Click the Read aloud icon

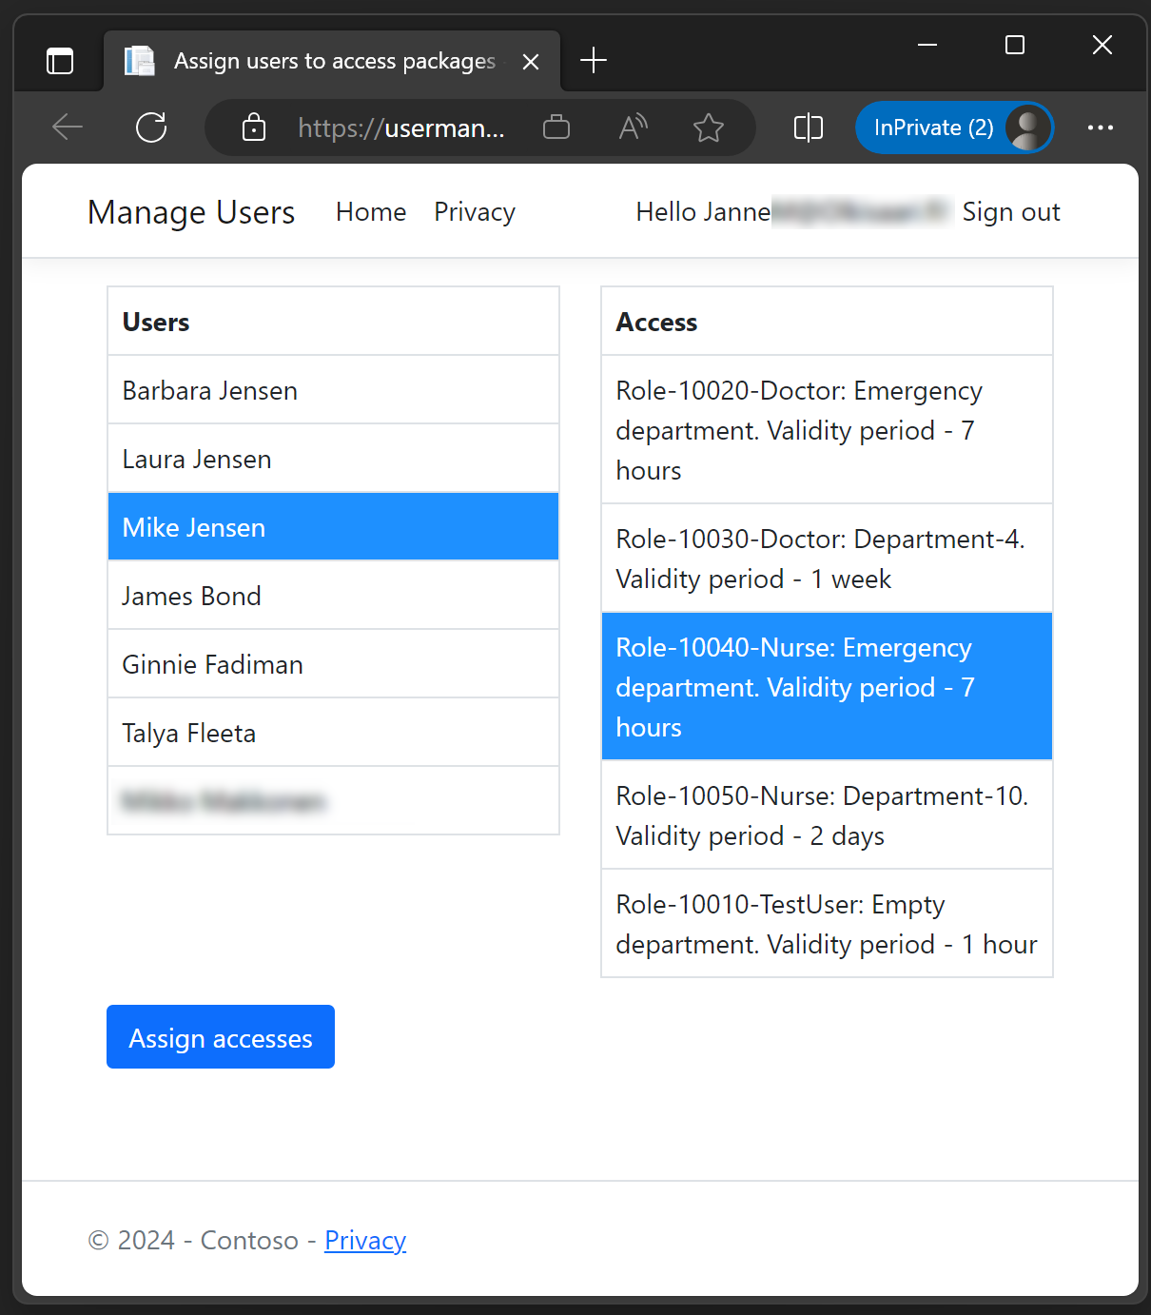pos(633,128)
